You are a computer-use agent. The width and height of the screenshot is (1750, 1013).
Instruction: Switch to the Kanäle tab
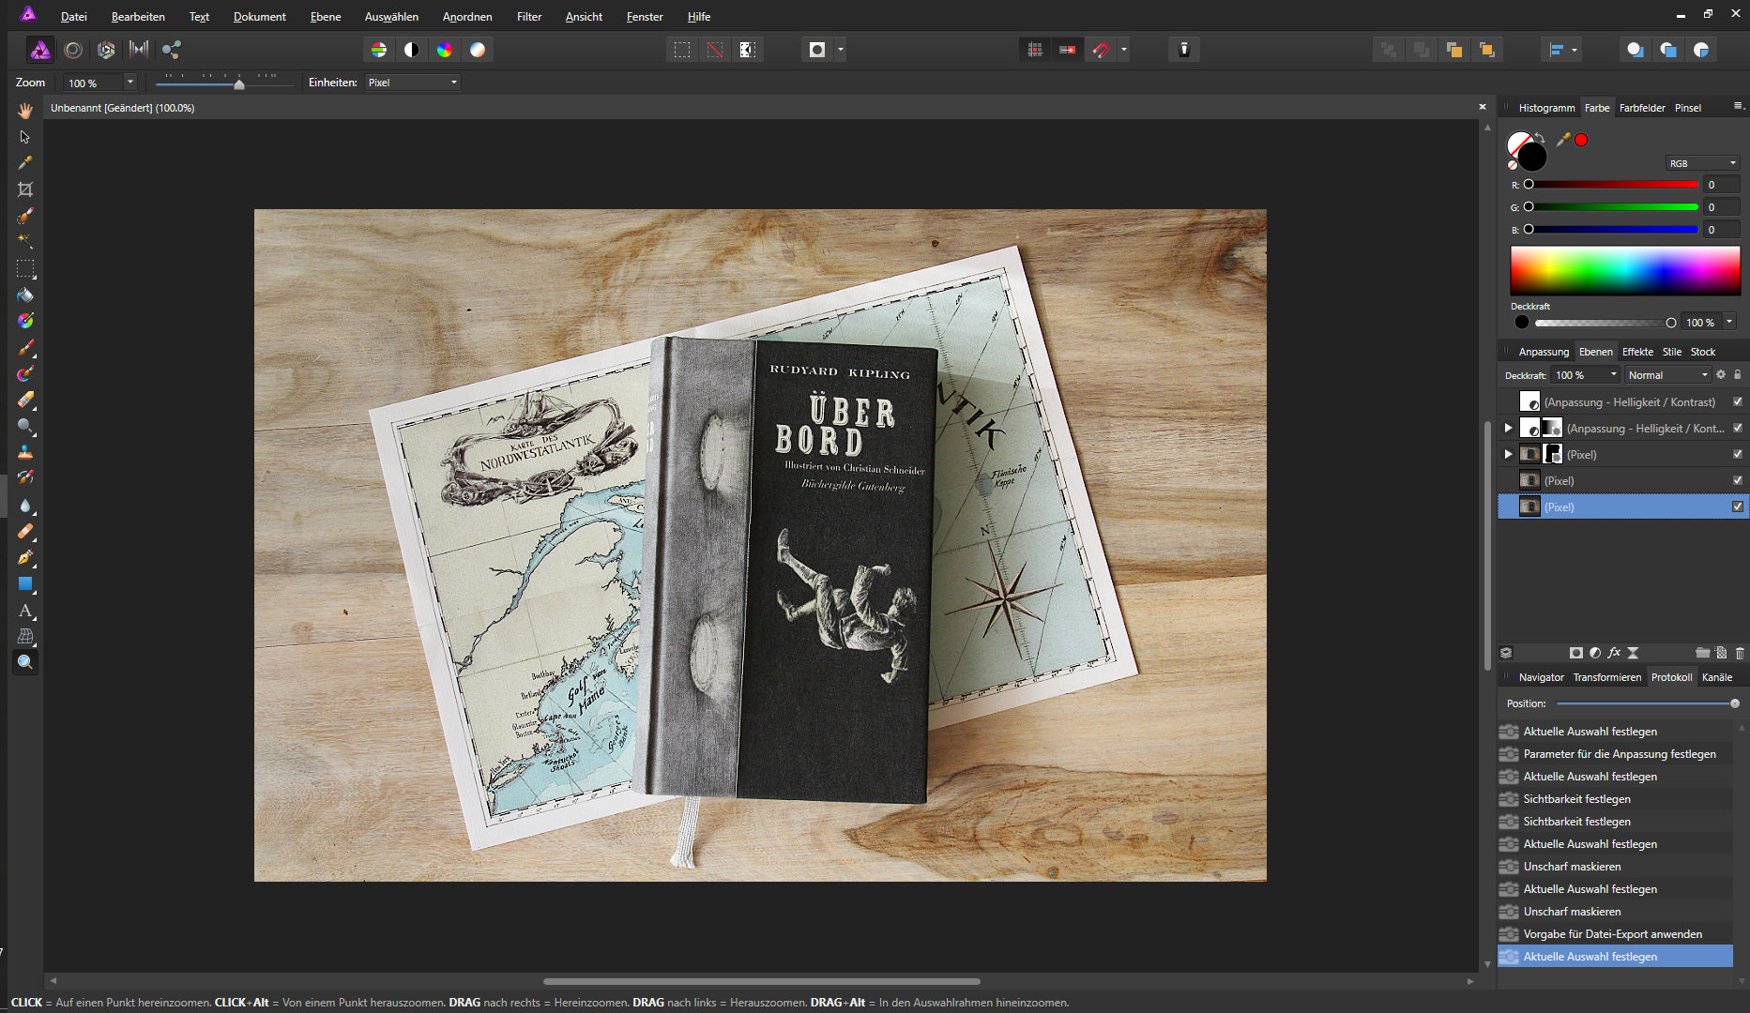coord(1717,677)
